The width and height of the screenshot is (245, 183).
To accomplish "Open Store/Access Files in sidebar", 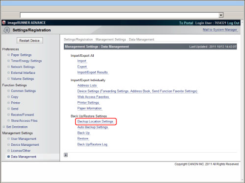I will click(24, 121).
